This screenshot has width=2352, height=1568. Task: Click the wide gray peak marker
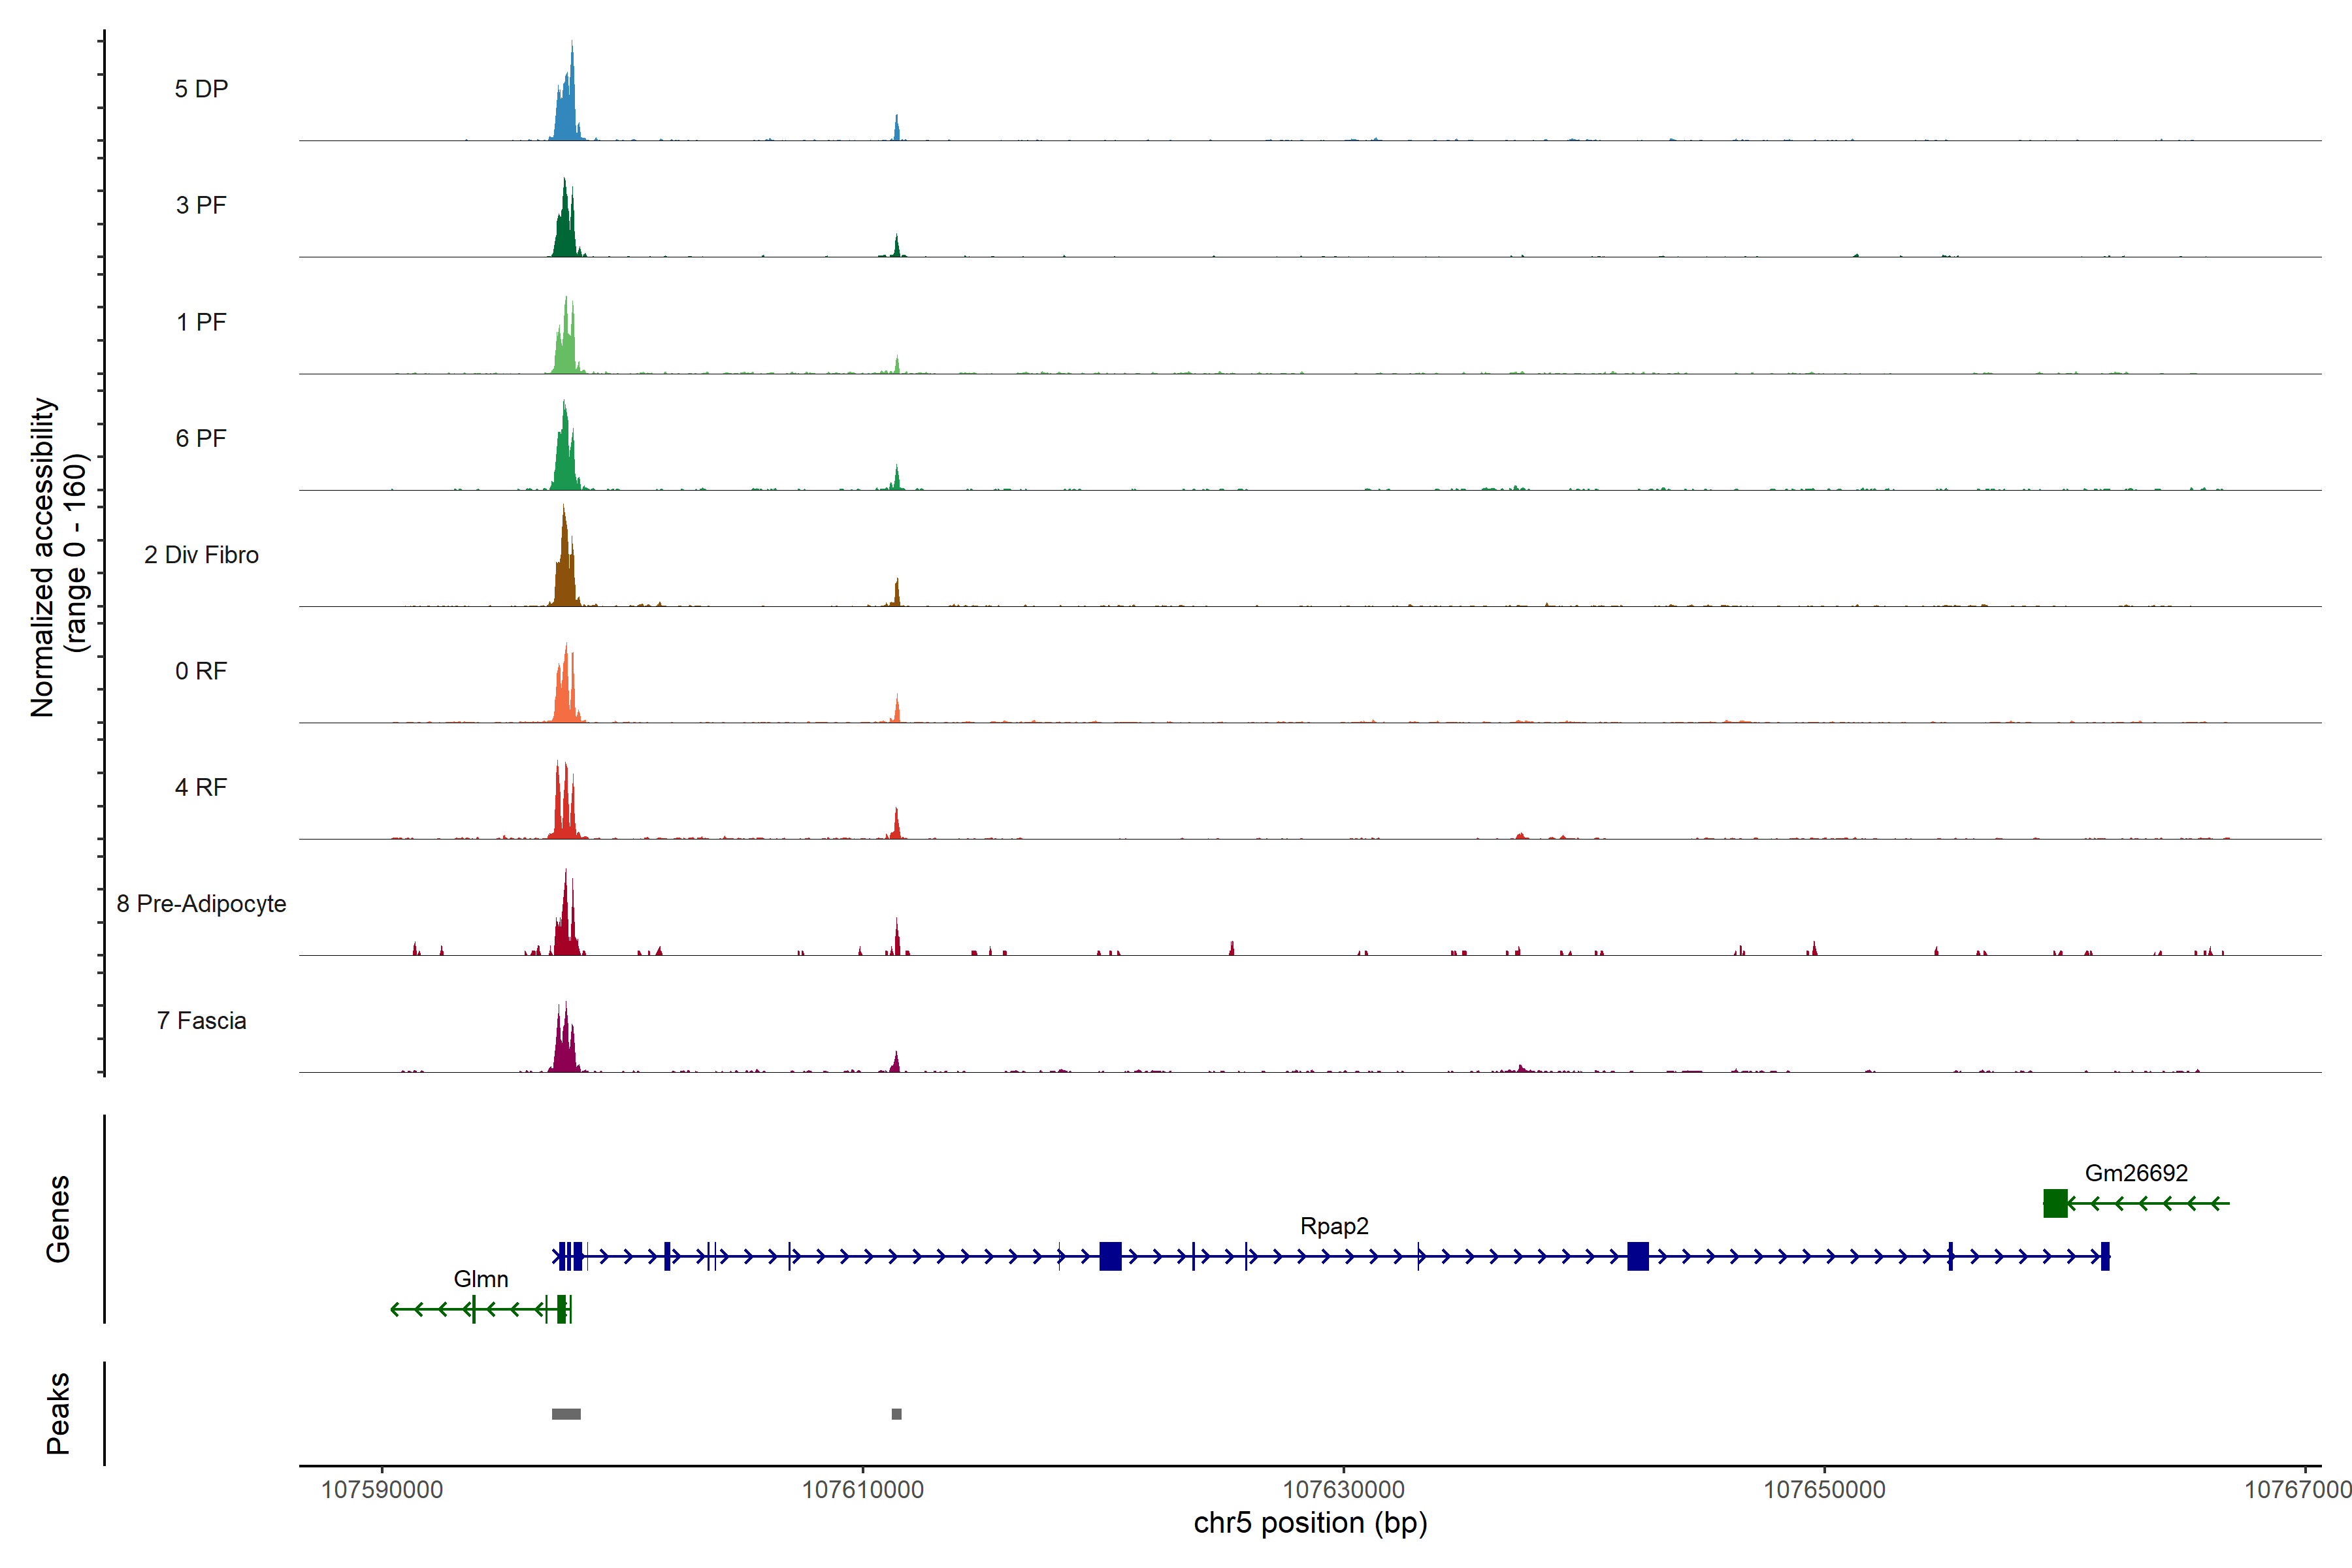point(566,1414)
